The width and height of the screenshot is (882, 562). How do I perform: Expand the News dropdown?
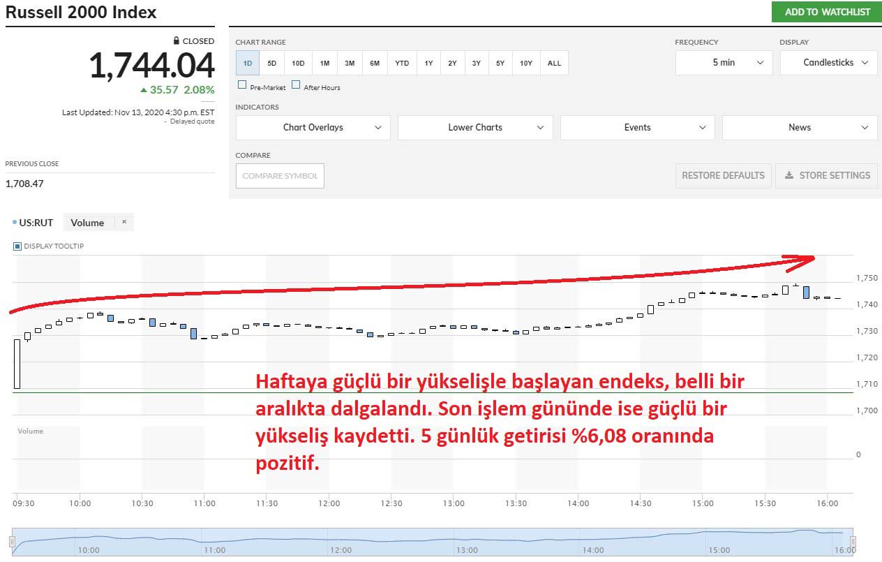[x=800, y=128]
